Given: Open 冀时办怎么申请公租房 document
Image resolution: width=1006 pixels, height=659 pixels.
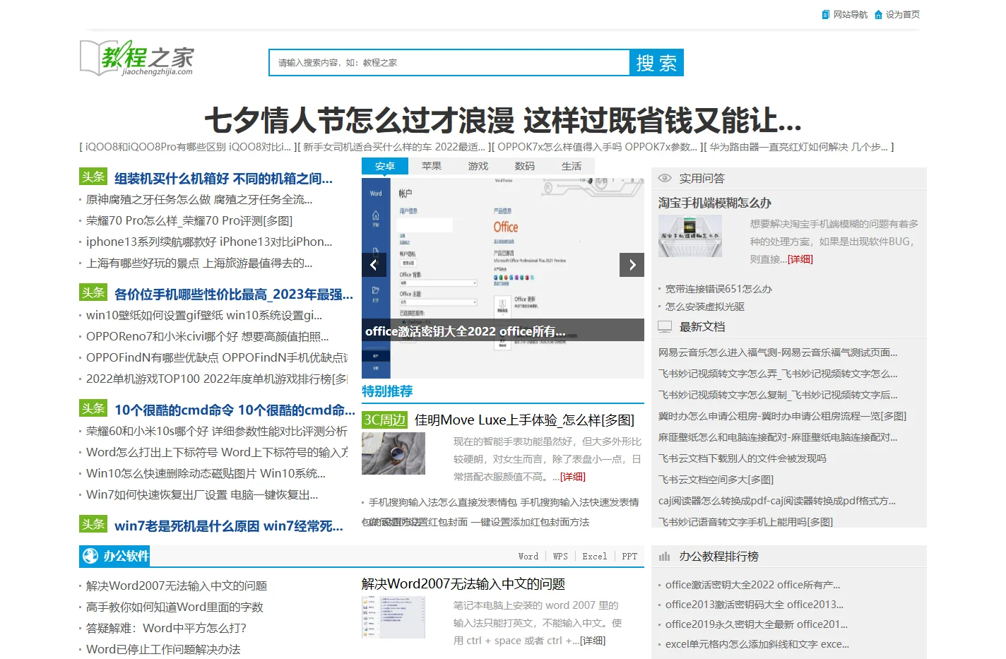Looking at the screenshot, I should 782,416.
